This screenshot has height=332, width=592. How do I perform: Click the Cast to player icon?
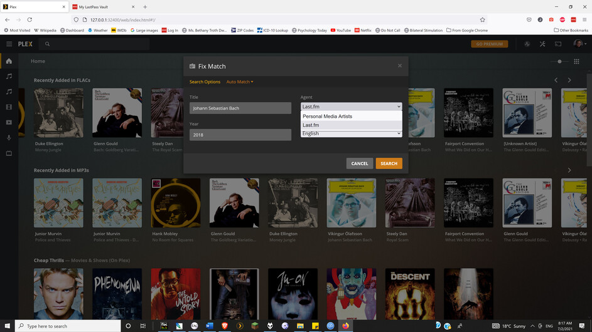coord(558,44)
